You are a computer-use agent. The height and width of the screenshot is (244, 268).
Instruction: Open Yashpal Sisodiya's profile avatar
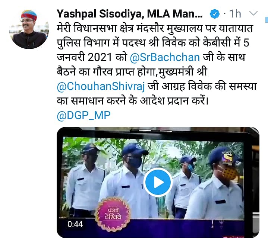tap(29, 29)
